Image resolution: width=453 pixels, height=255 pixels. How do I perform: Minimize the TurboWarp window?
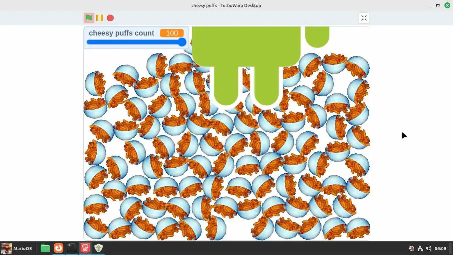(x=429, y=5)
